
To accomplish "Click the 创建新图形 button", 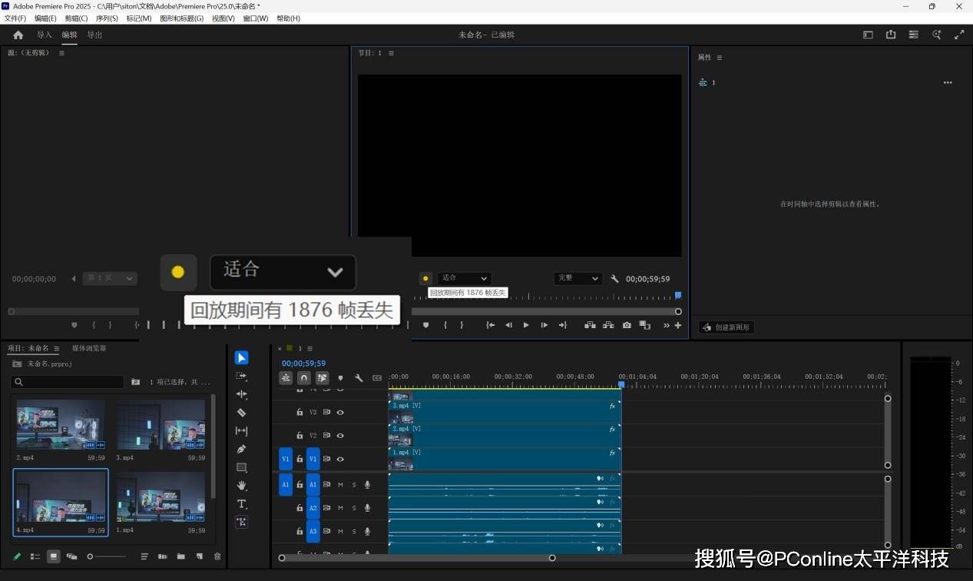I will pos(726,327).
